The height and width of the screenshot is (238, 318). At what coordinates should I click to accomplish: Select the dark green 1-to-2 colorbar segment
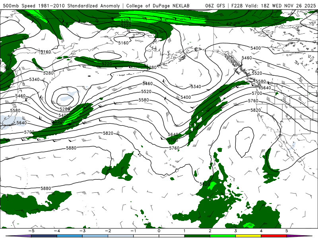coord(197,236)
